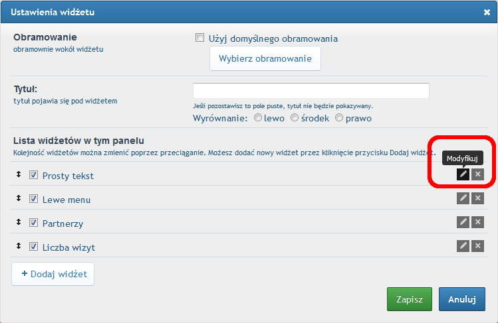Edit the Prosty tekst widget with pencil icon

click(x=463, y=174)
